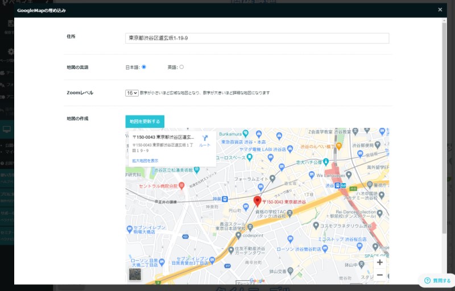Click the 〒150-0043 東京都渋谷区道玄… title text
The width and height of the screenshot is (455, 291).
[x=163, y=137]
